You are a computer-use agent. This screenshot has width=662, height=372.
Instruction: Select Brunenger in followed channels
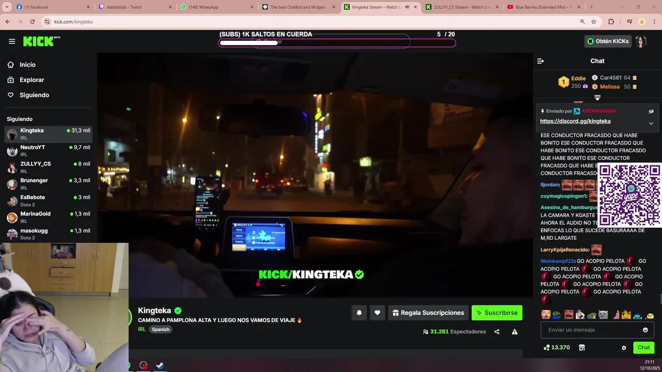[x=49, y=184]
